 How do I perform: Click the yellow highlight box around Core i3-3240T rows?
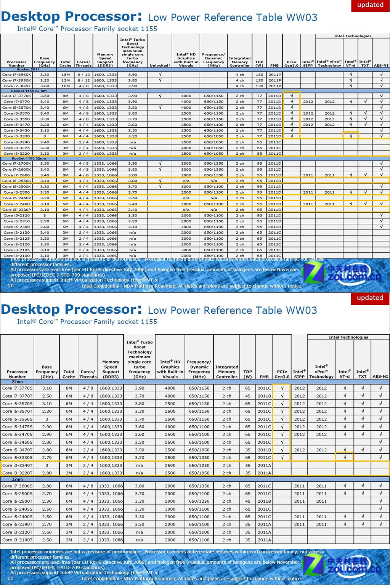tap(114, 469)
